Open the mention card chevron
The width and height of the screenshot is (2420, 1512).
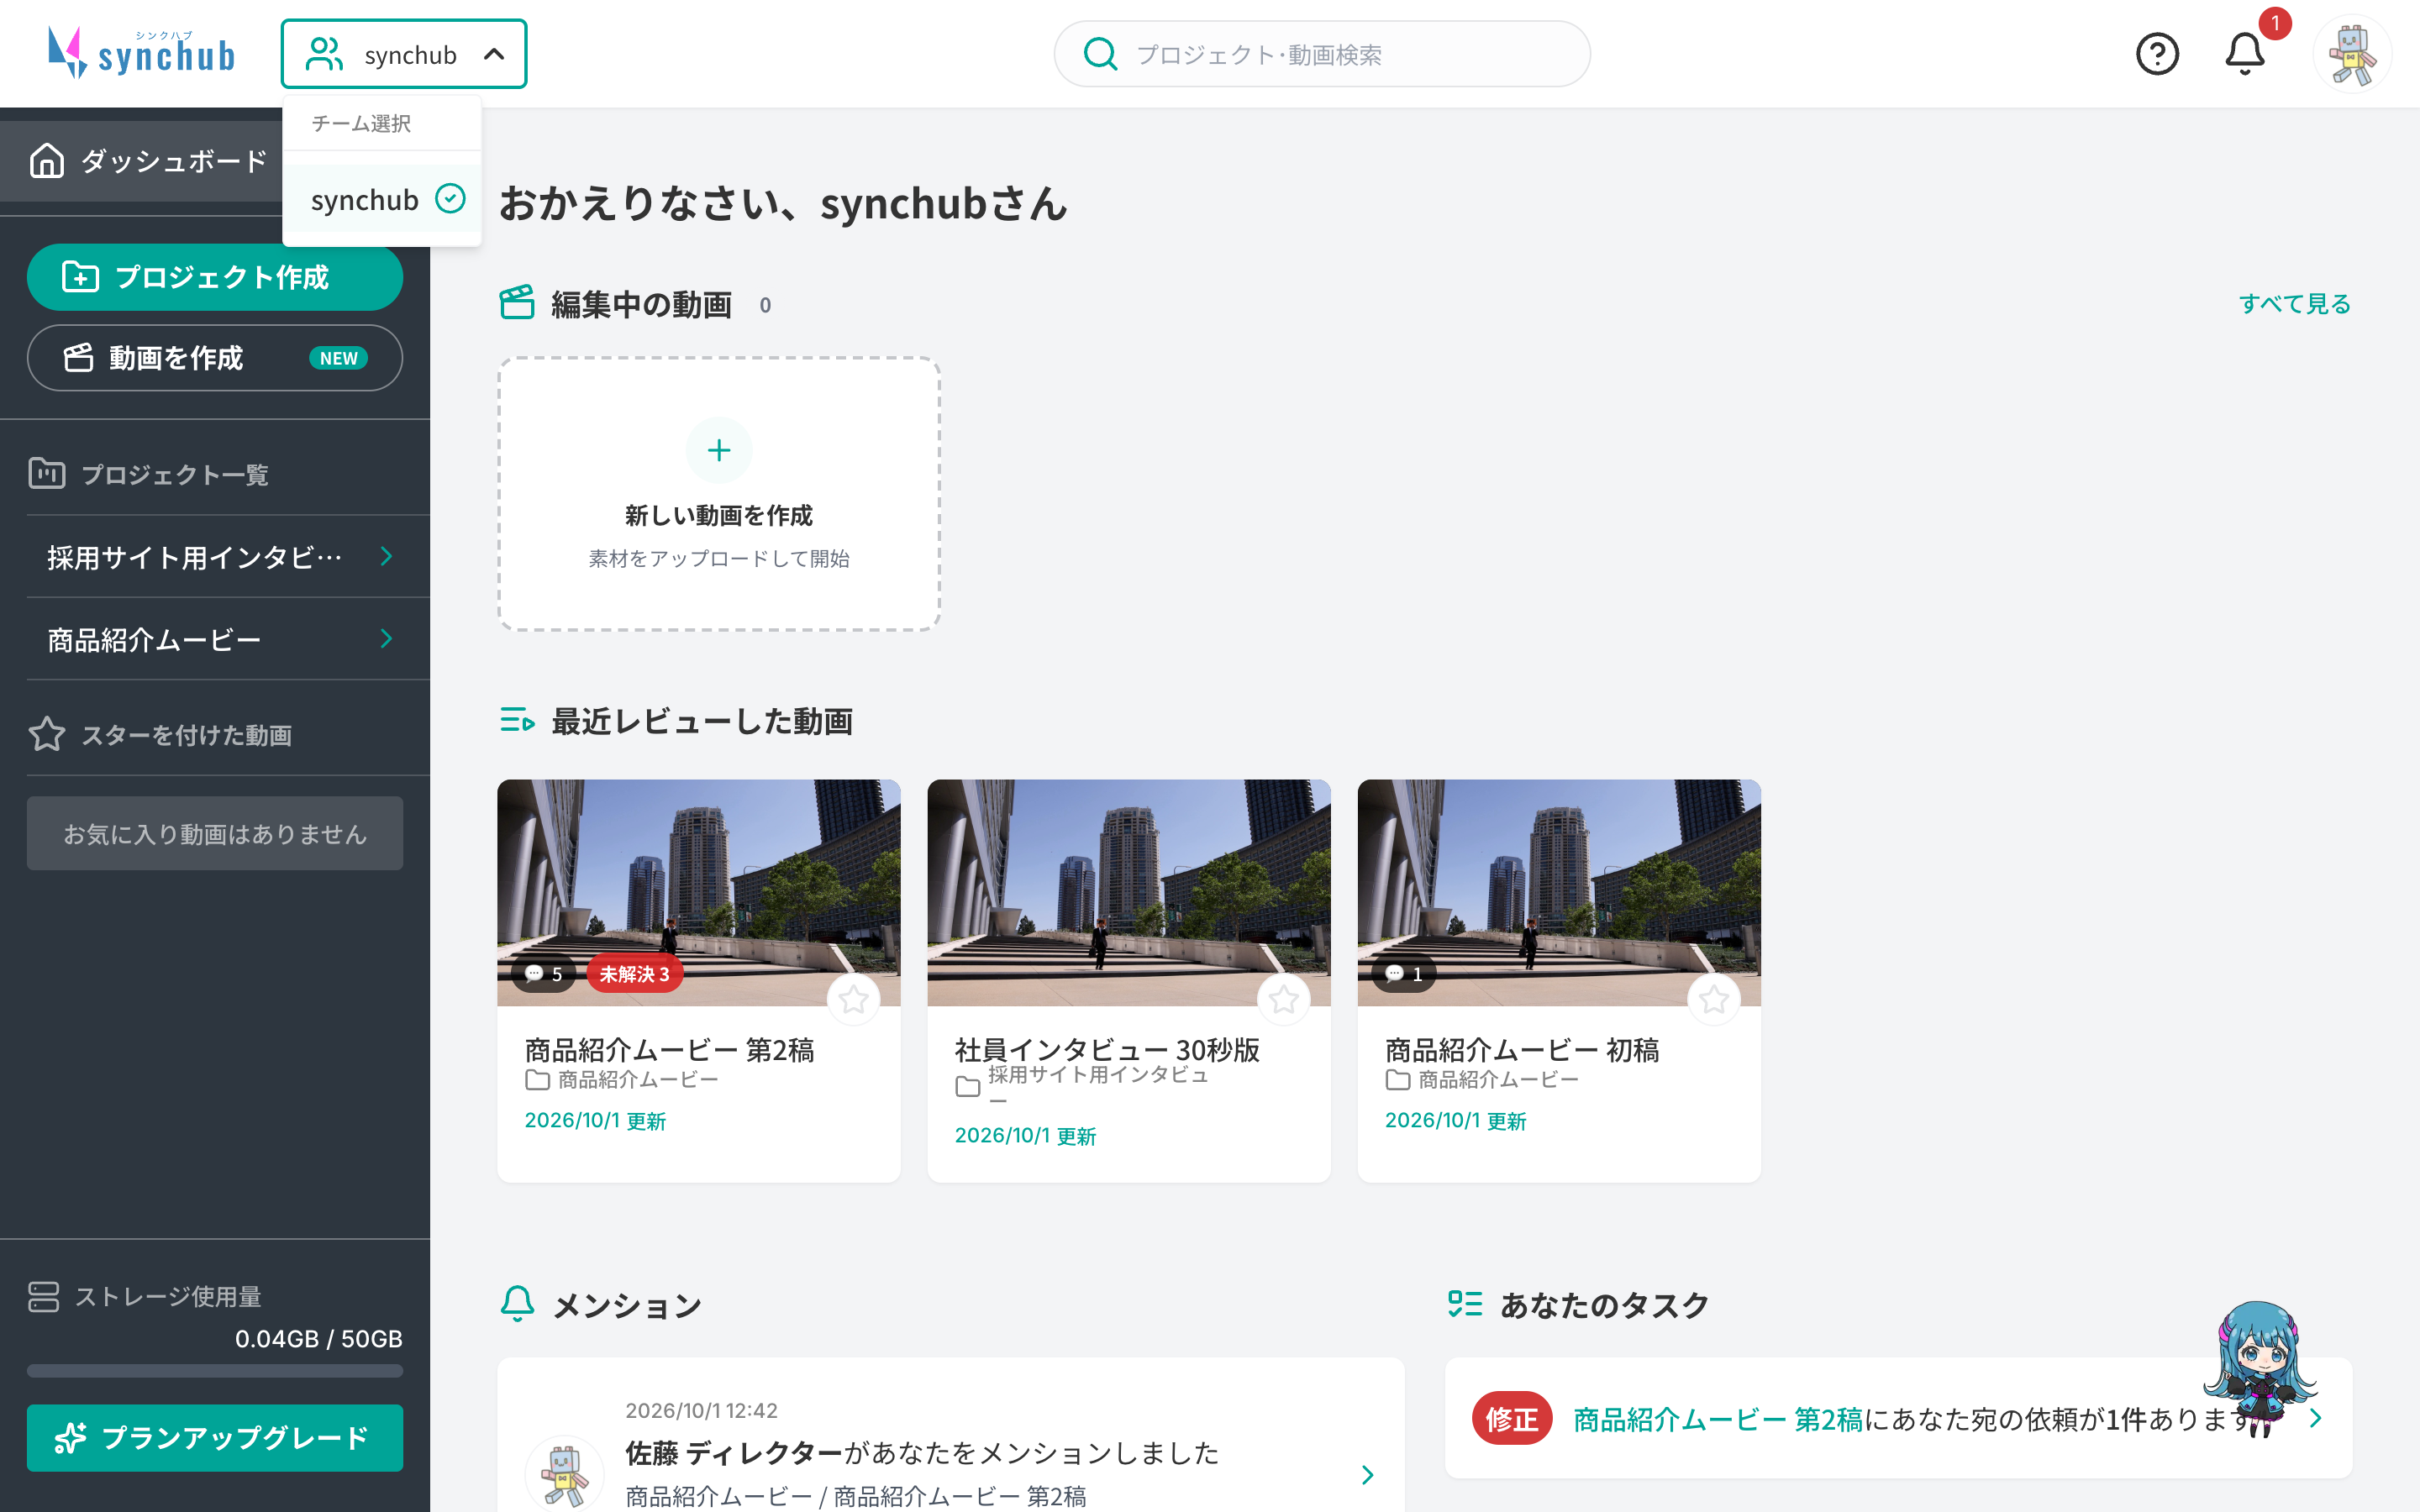[1368, 1474]
